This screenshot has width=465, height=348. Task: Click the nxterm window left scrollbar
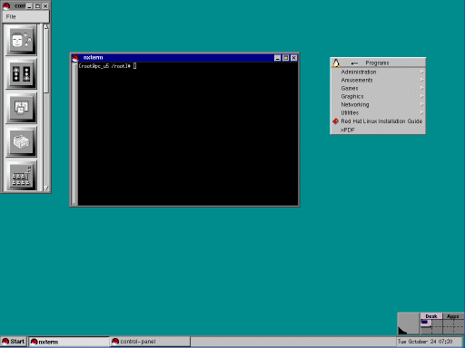[x=74, y=134]
